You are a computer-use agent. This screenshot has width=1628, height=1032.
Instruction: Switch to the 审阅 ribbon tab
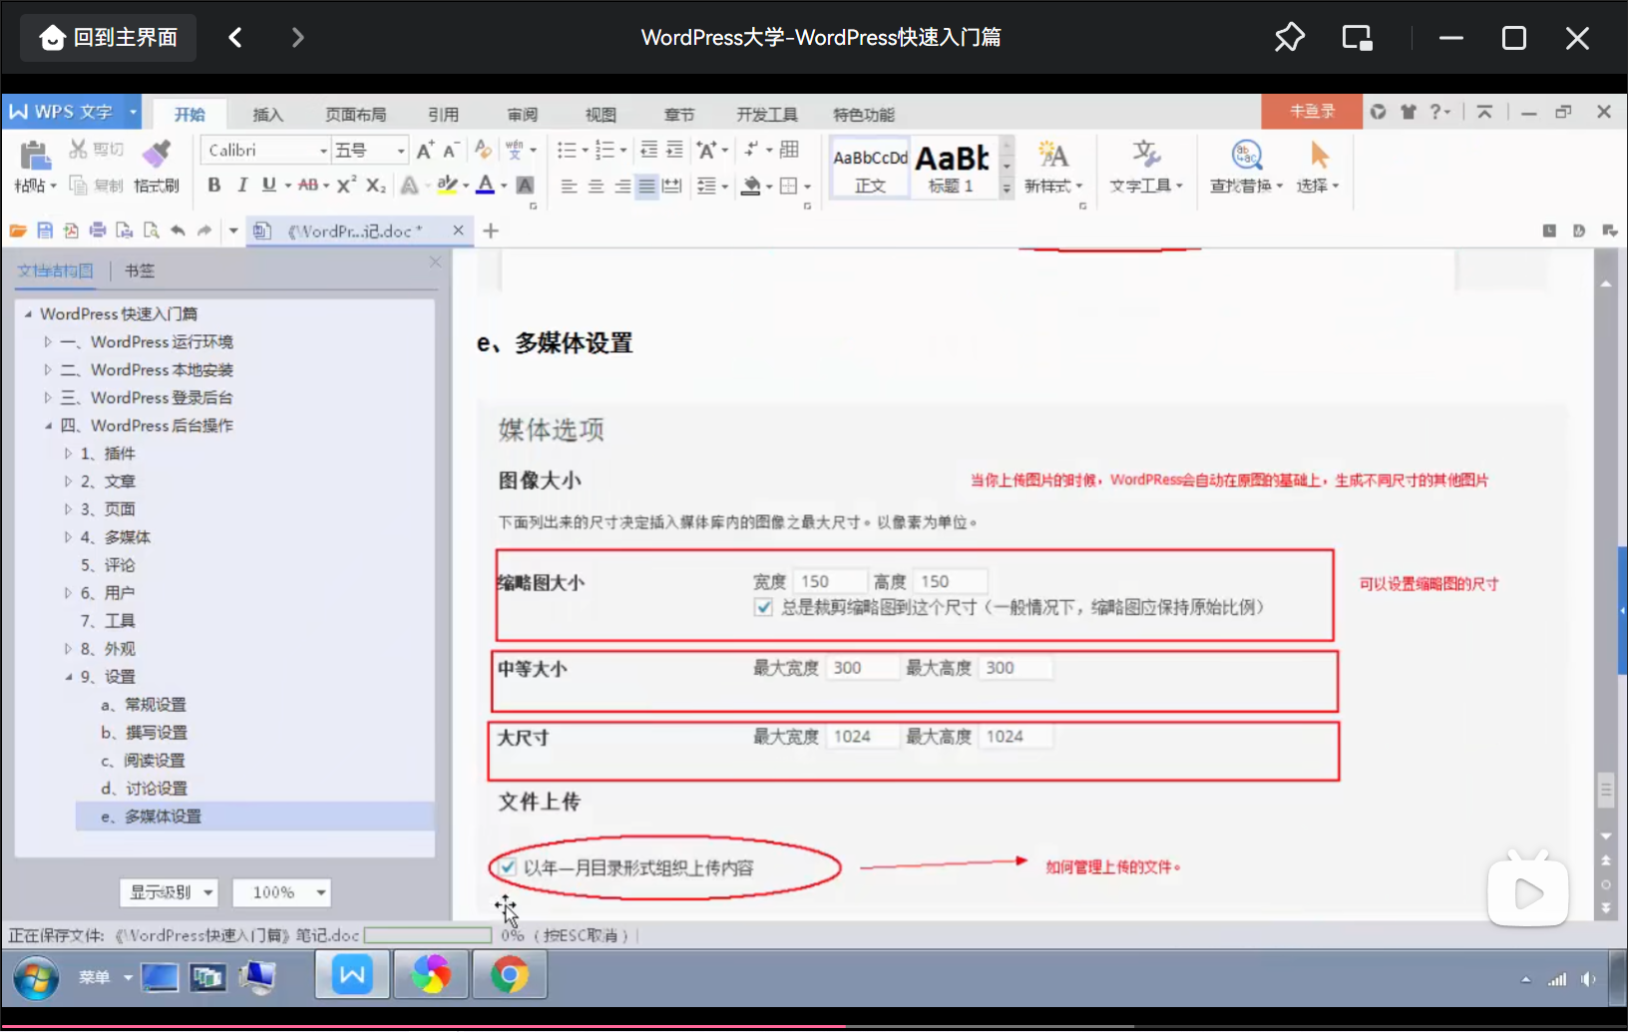523,115
